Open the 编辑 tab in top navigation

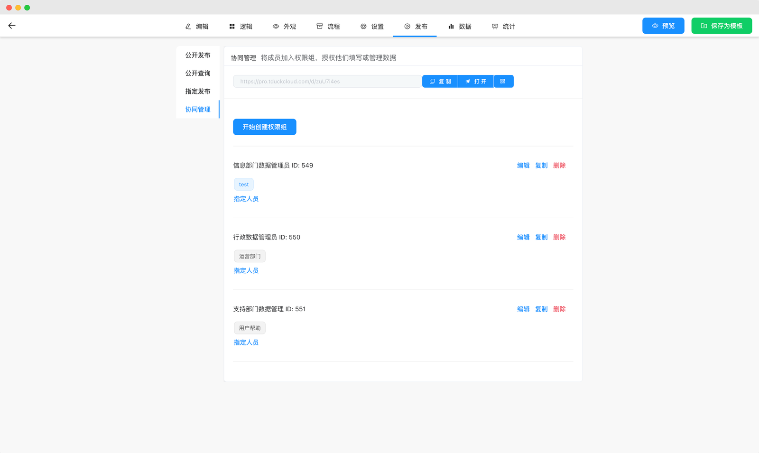coord(197,27)
